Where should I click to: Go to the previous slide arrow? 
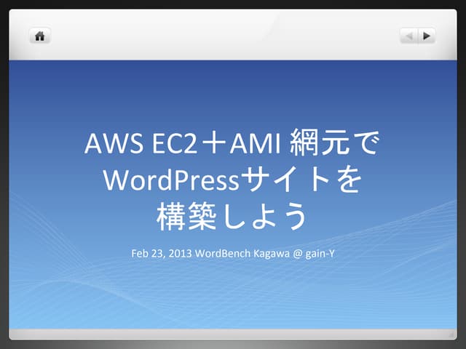click(409, 35)
